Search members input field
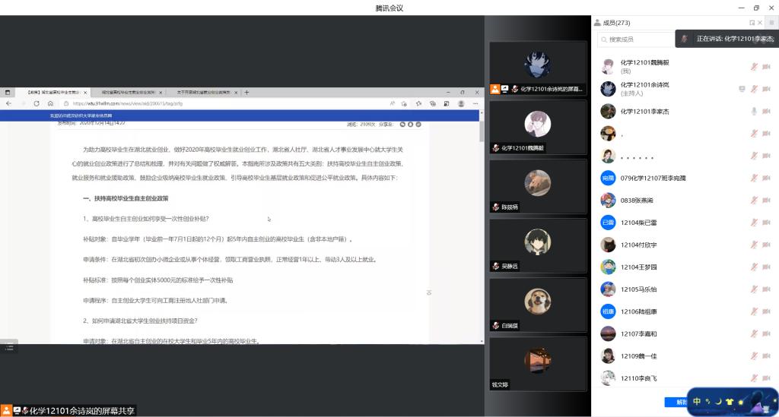The height and width of the screenshot is (417, 779). (639, 39)
